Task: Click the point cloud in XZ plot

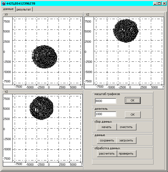Action: pos(126,31)
